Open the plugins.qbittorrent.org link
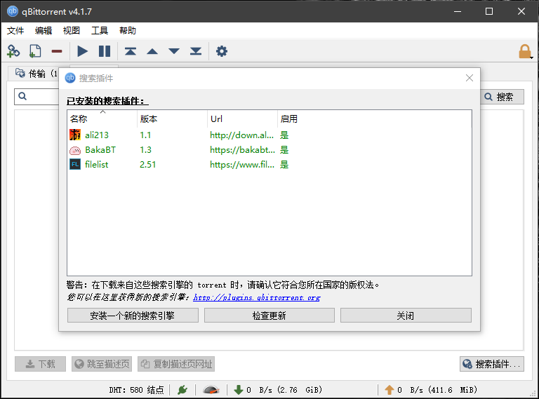Viewport: 539px width, 399px height. coord(256,297)
